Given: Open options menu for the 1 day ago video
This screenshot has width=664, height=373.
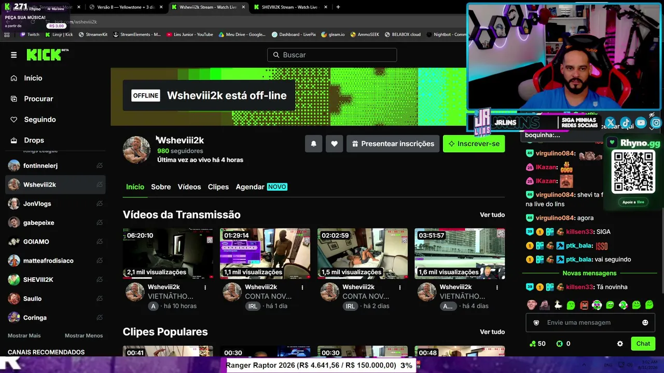Looking at the screenshot, I should [x=302, y=288].
